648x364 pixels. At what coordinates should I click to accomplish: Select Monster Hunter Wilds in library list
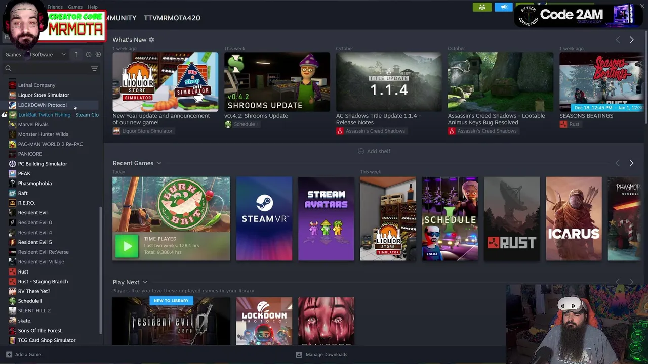(43, 134)
